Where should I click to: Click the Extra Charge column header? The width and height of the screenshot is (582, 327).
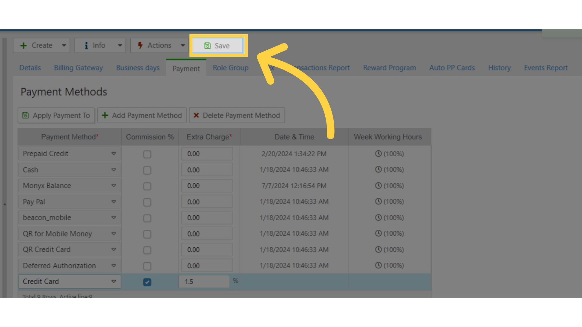coord(209,137)
